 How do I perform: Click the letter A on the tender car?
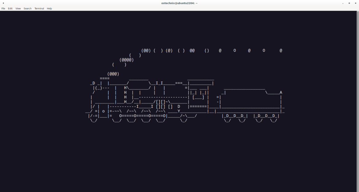pos(280,92)
